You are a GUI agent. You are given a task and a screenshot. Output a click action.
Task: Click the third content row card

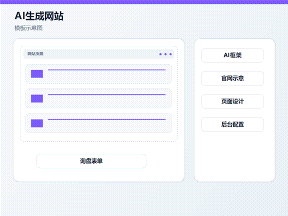[99, 123]
